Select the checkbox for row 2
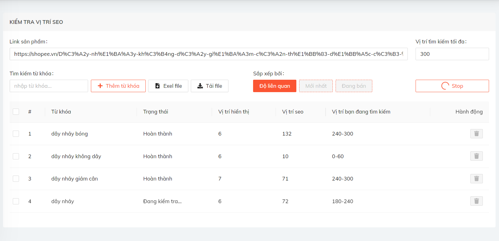This screenshot has height=241, width=499. 16,156
